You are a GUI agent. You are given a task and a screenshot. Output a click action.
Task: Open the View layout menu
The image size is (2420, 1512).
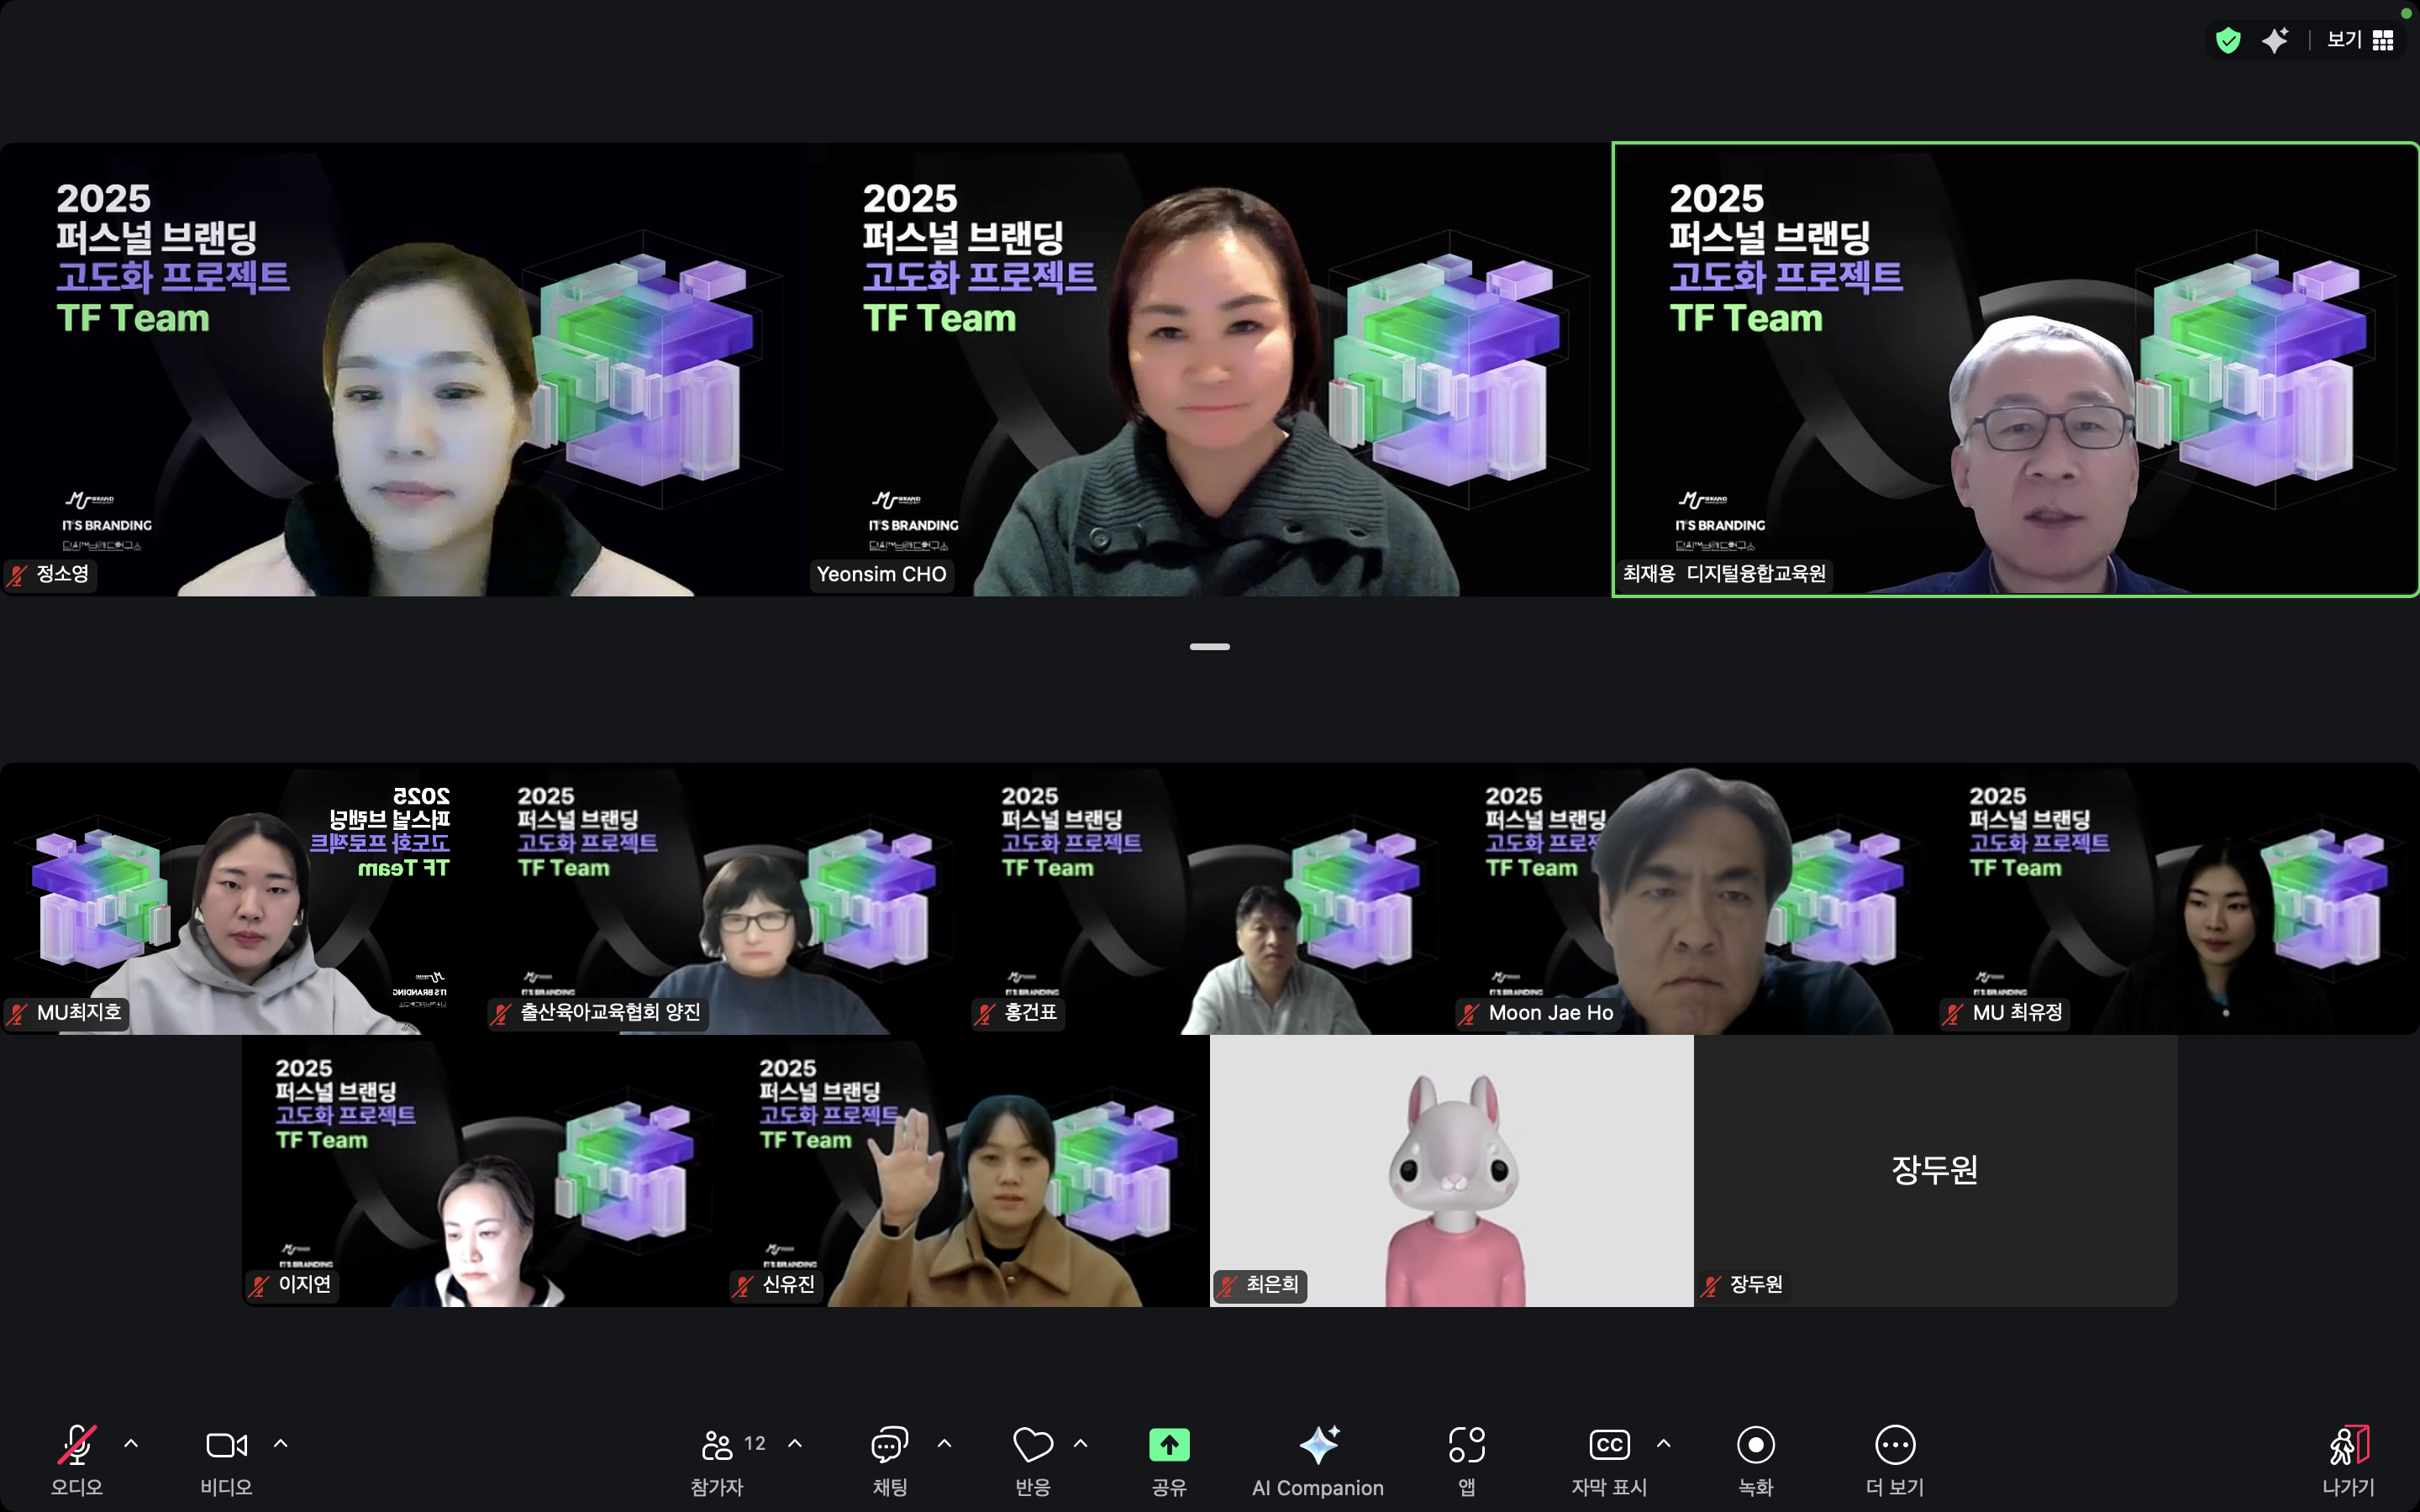click(x=2360, y=40)
